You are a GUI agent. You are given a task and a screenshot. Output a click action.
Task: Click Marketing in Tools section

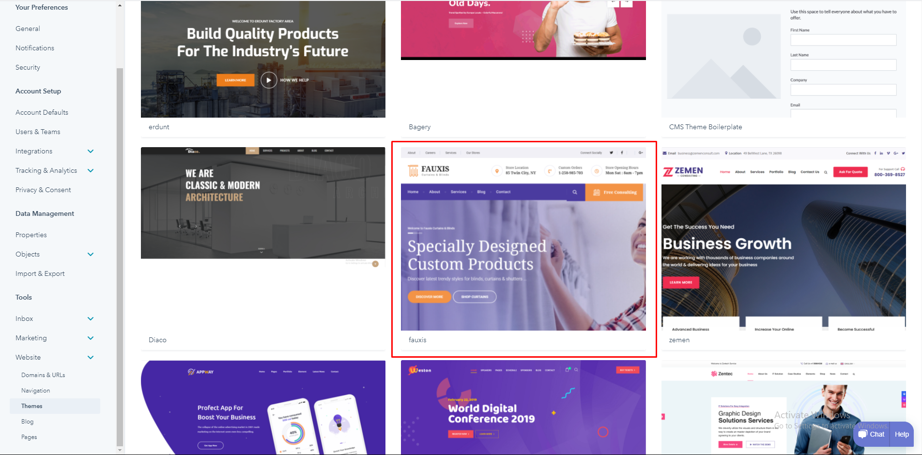(31, 338)
